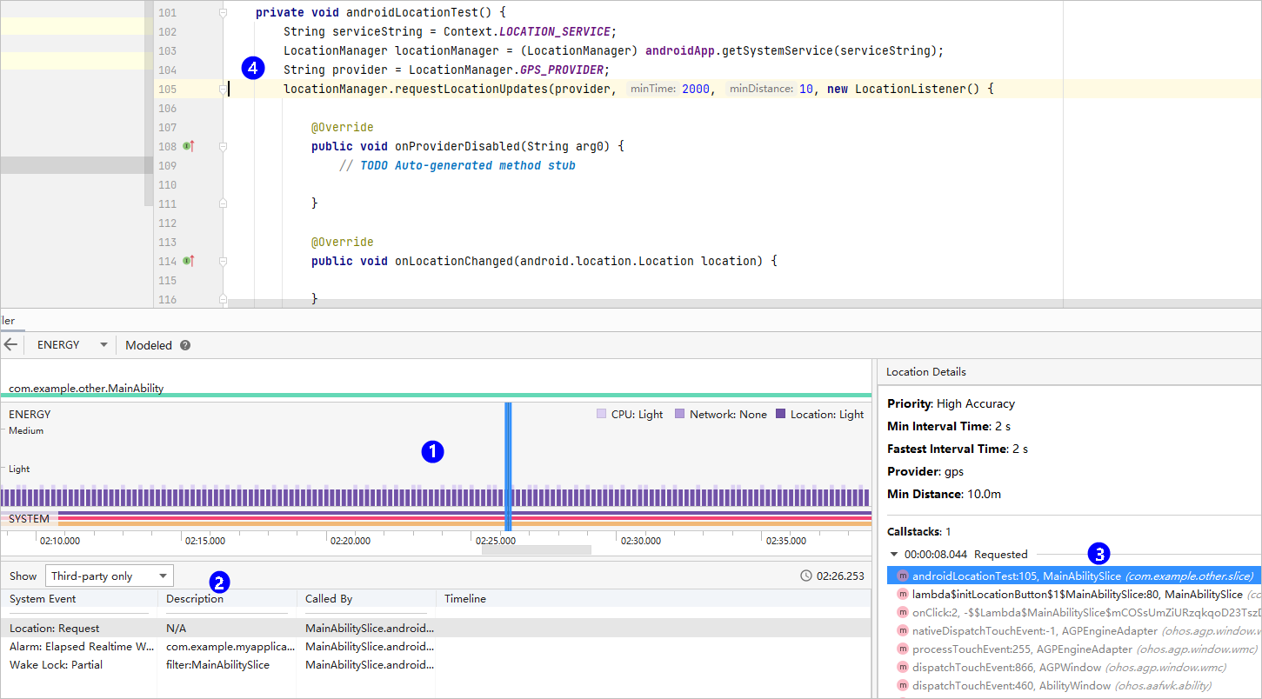Viewport: 1262px width, 699px height.
Task: Select the 'Wake Lock: Partial' event row
Action: point(435,665)
